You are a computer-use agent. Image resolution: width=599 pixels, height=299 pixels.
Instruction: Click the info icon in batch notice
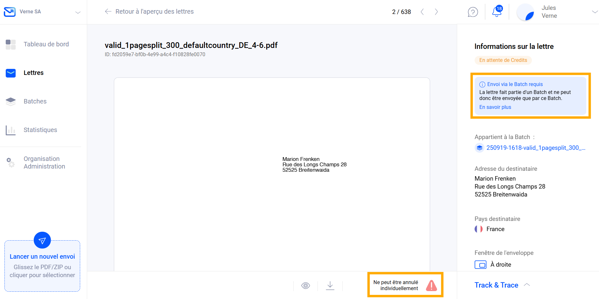tap(482, 84)
